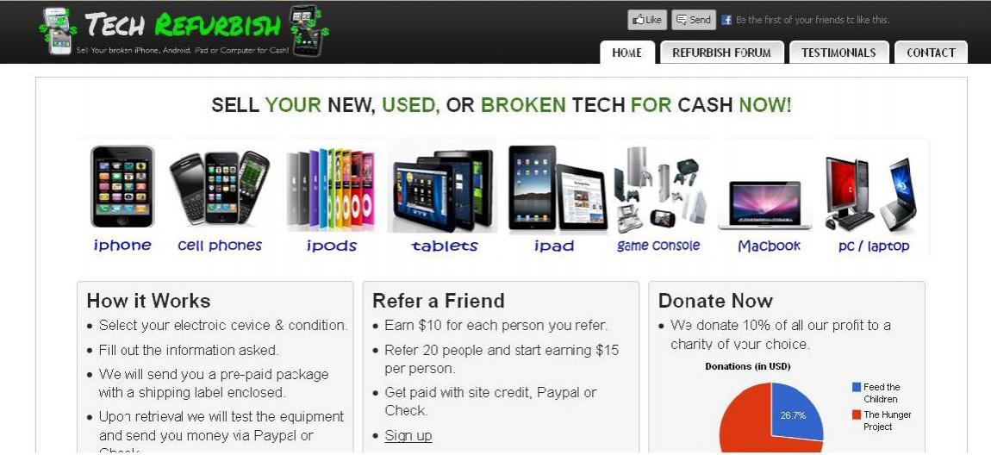This screenshot has width=991, height=455.
Task: Switch to the Home tab
Action: [626, 53]
